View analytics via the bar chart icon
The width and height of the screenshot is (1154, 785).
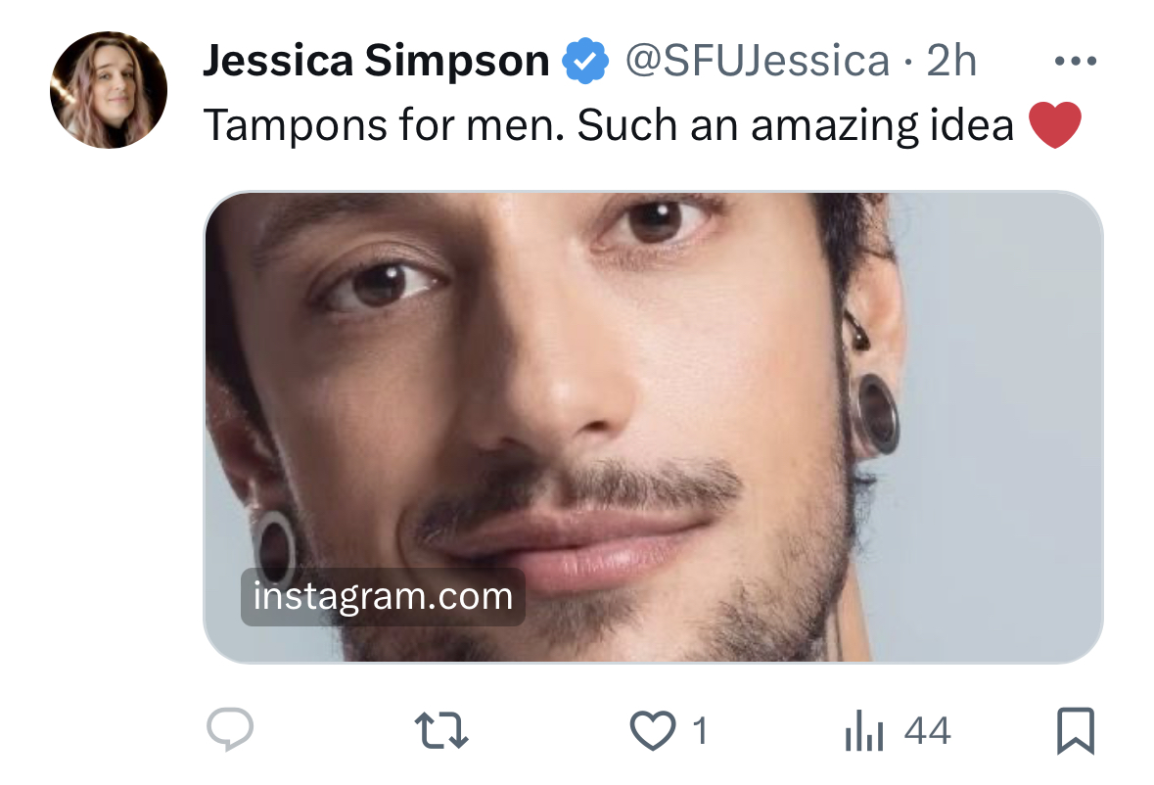pyautogui.click(x=864, y=730)
